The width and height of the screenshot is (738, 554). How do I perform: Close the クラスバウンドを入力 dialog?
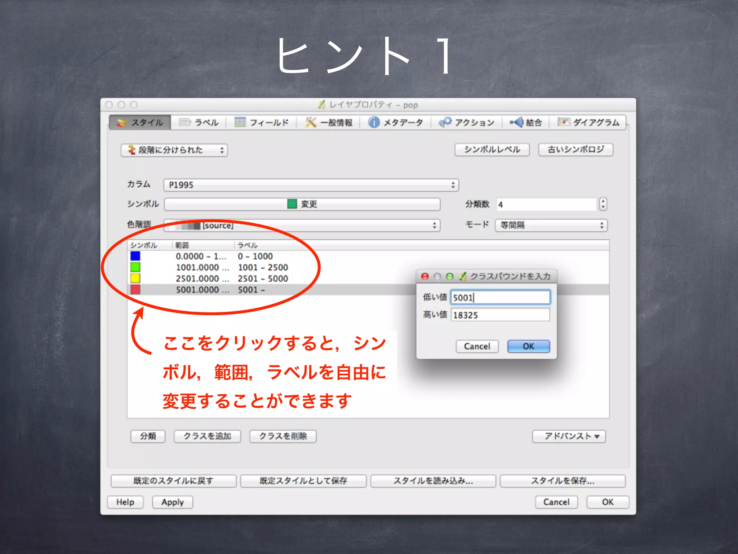(x=425, y=277)
